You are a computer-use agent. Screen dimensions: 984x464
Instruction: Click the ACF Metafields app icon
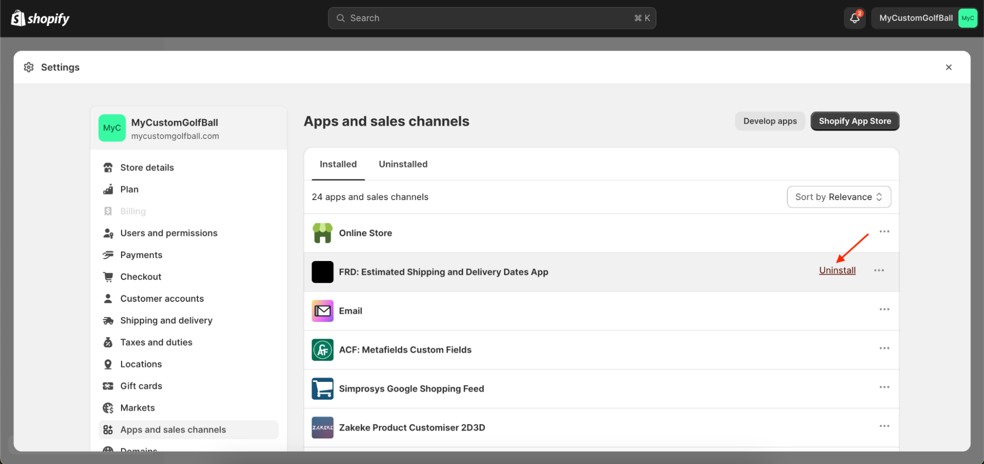coord(322,349)
